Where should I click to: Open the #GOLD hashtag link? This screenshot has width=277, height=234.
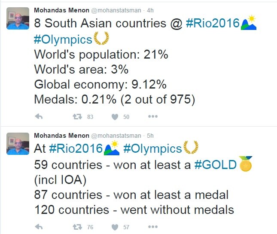tap(215, 165)
